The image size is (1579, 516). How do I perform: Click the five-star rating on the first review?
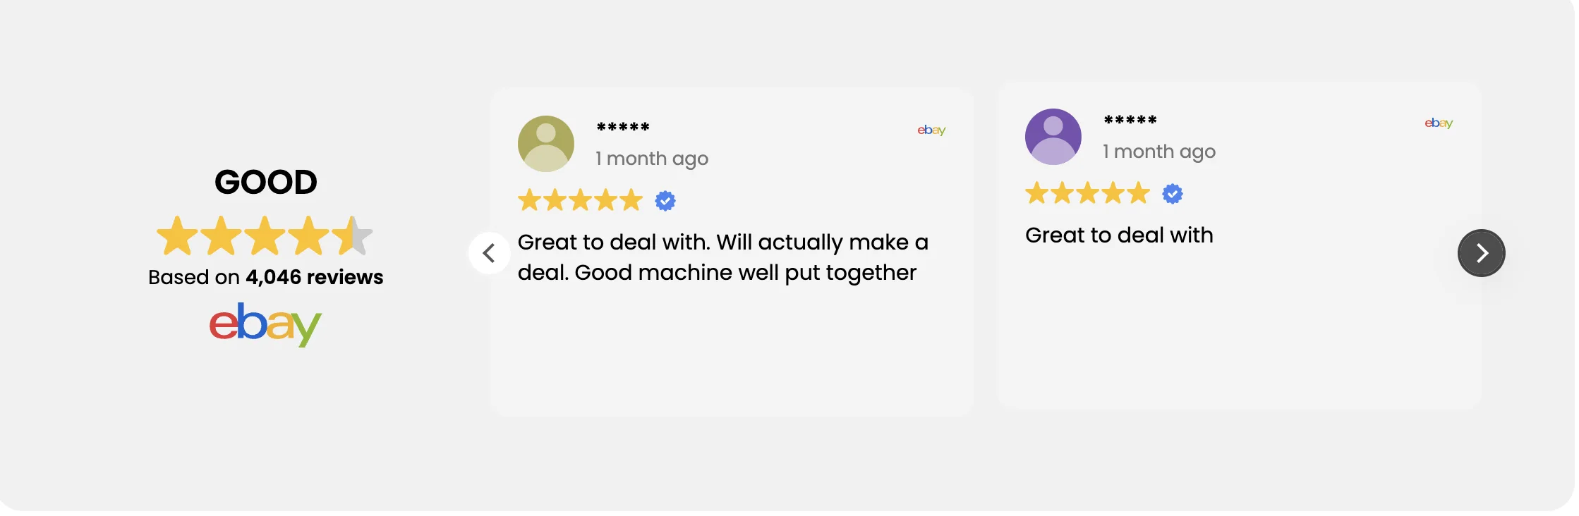[580, 200]
